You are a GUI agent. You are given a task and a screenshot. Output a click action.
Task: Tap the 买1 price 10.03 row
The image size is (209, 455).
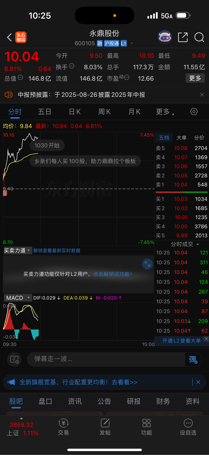(182, 199)
